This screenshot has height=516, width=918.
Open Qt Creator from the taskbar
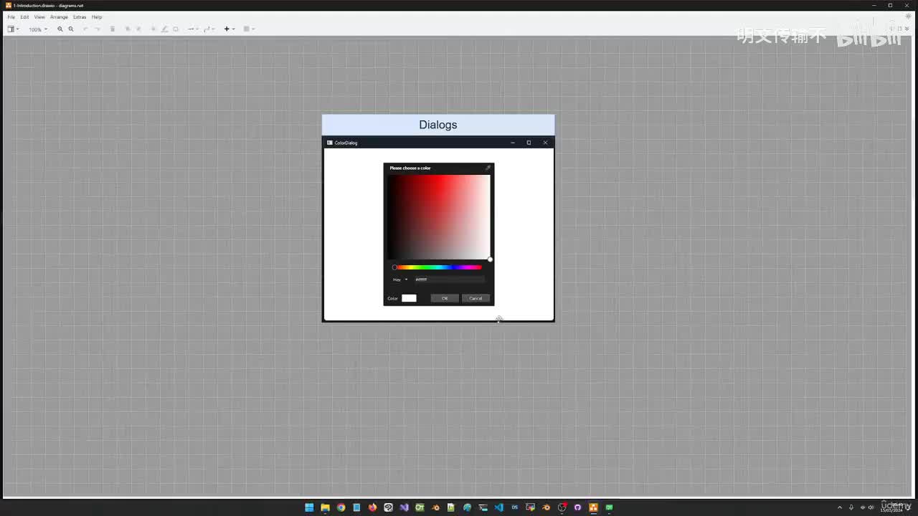point(420,507)
